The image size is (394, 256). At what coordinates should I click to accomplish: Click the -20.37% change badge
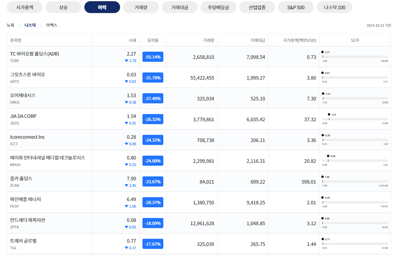point(153,202)
